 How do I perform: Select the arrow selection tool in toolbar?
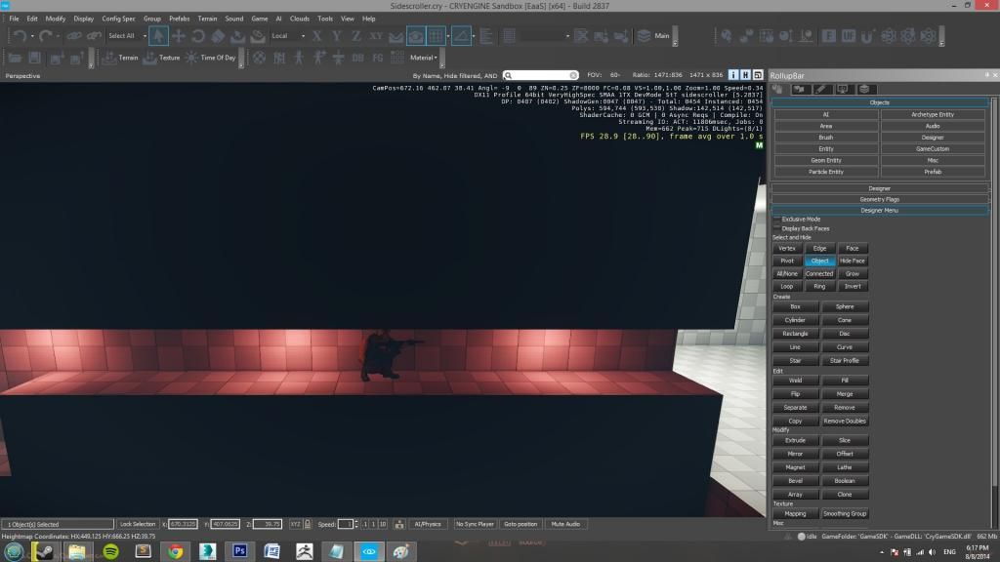[158, 36]
